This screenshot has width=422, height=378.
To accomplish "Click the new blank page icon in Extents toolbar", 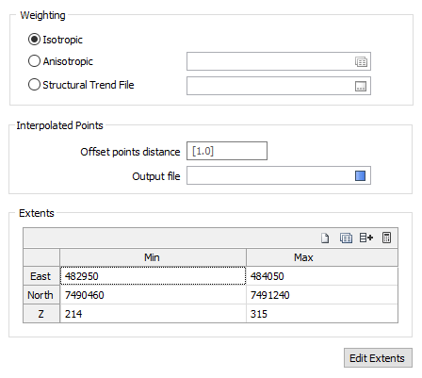I will 325,238.
